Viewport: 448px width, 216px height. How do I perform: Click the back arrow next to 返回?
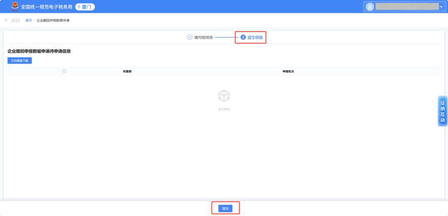tap(7, 20)
